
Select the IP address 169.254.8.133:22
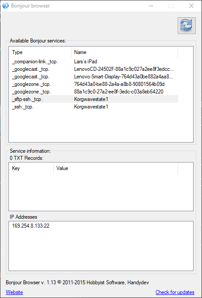[31, 226]
